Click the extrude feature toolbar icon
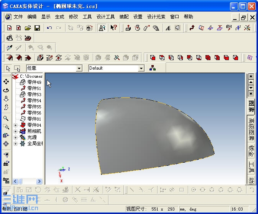This screenshot has height=214, width=258. (128, 28)
